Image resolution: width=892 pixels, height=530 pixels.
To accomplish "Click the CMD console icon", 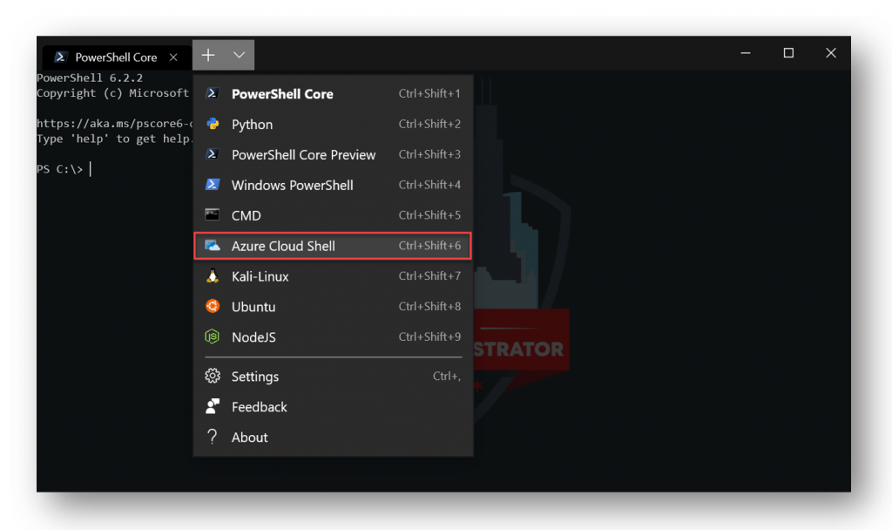I will (x=213, y=214).
